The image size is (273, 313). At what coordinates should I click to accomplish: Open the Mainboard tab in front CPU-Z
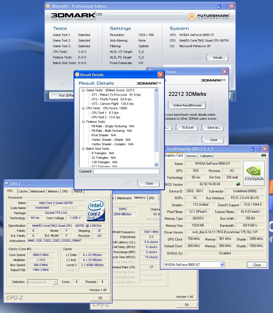38,191
